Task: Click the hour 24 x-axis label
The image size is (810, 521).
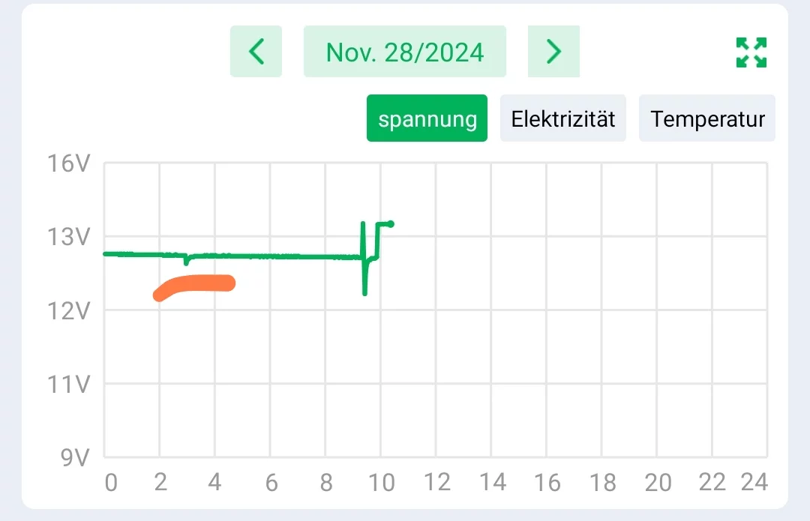Action: pyautogui.click(x=753, y=483)
